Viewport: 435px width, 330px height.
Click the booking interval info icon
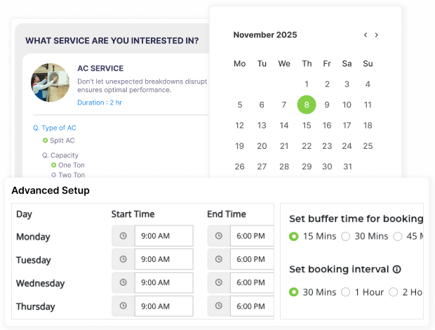[x=396, y=269]
